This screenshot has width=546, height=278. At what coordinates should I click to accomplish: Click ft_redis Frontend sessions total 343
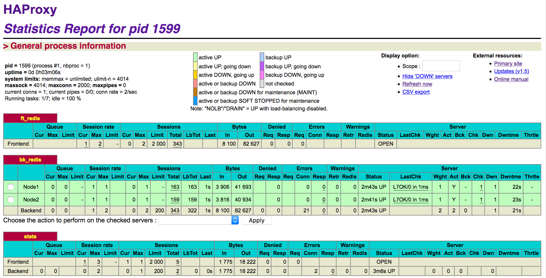click(177, 144)
